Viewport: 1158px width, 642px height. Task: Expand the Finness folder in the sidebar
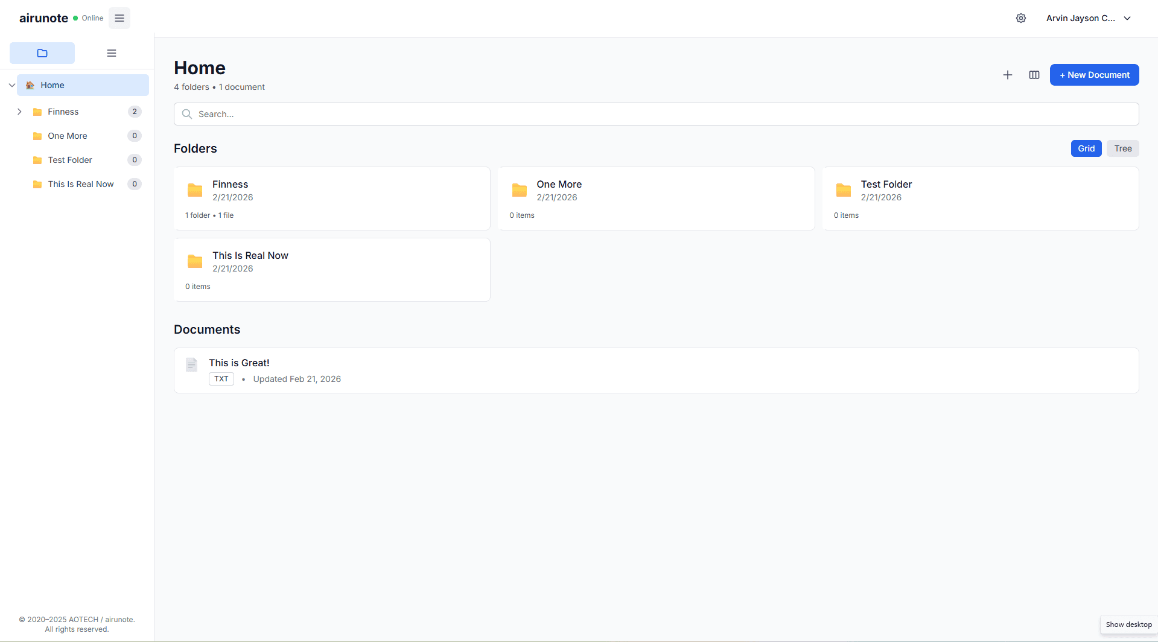pyautogui.click(x=19, y=112)
